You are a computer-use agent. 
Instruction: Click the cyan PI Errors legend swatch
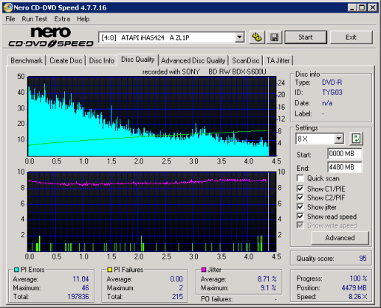coord(16,270)
